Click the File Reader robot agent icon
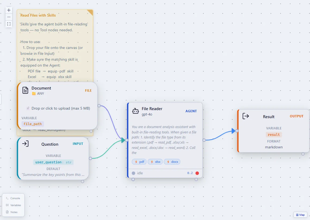Screen dimensions: 310x220 [135, 111]
